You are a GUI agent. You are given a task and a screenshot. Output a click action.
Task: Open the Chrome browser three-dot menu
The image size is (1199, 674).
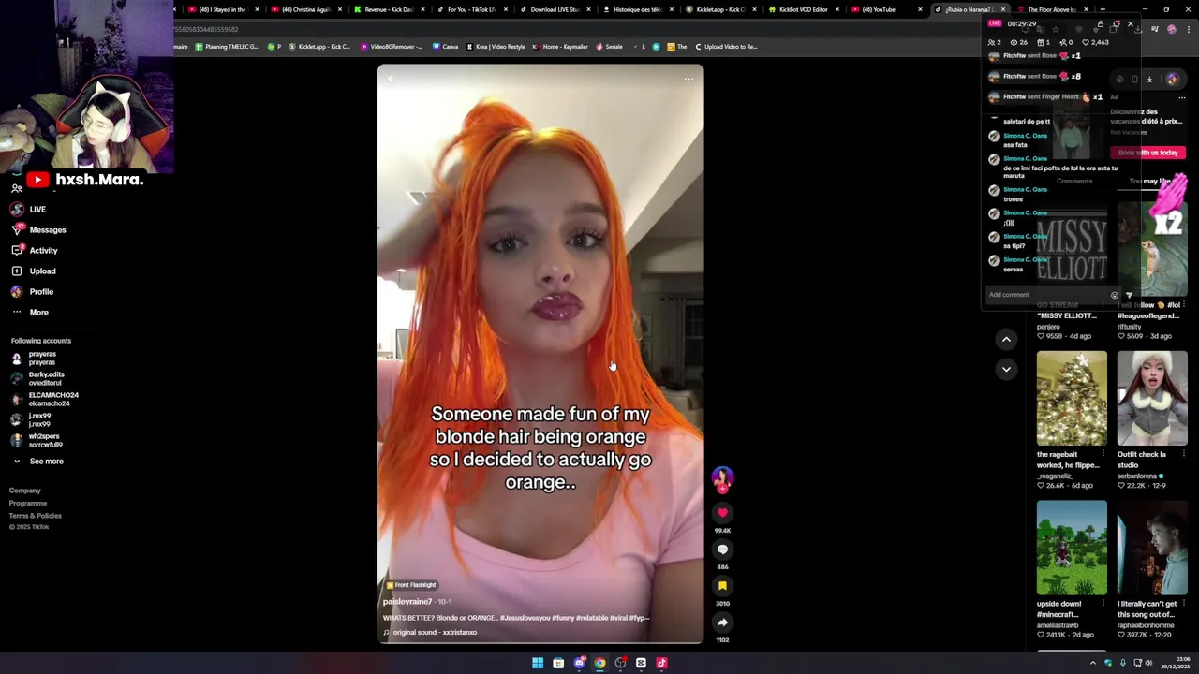pyautogui.click(x=1188, y=29)
